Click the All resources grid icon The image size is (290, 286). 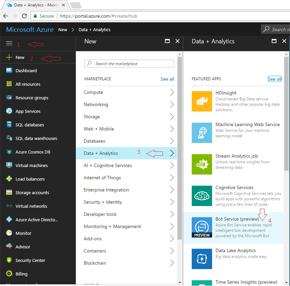[9, 84]
